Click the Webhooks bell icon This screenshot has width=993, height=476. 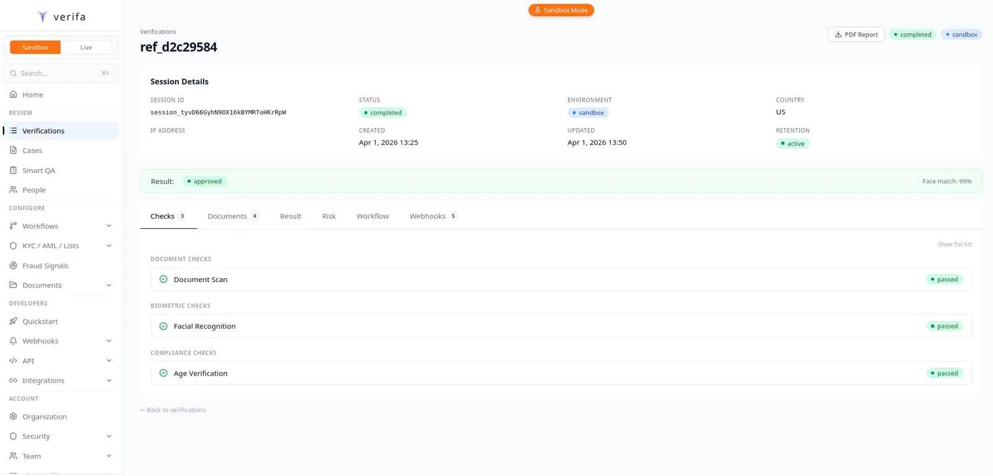point(13,341)
